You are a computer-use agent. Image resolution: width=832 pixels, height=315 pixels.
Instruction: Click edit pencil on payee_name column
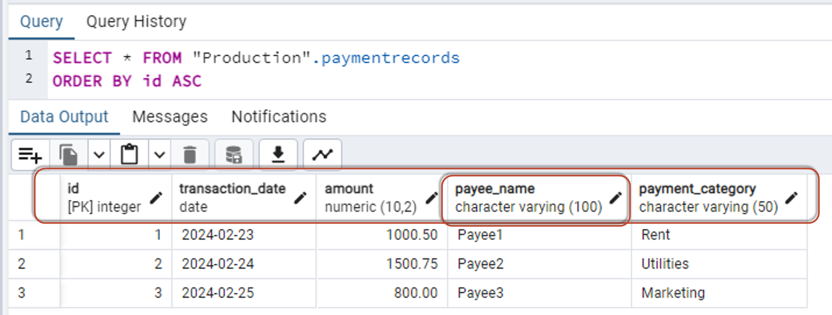(x=616, y=198)
